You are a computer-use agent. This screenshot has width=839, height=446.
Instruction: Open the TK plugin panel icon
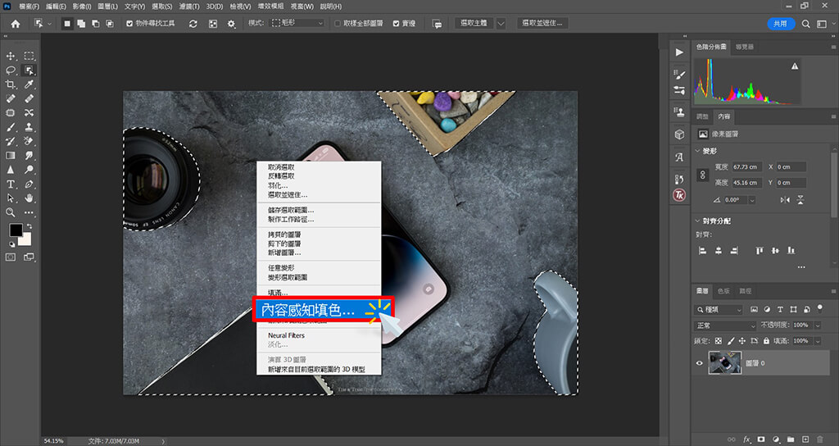[x=679, y=195]
